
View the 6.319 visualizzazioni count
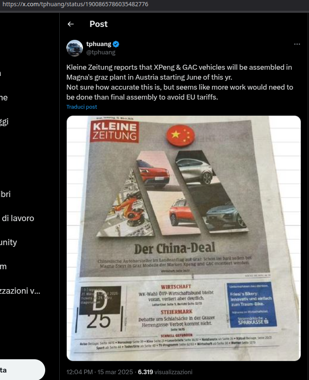[165, 372]
